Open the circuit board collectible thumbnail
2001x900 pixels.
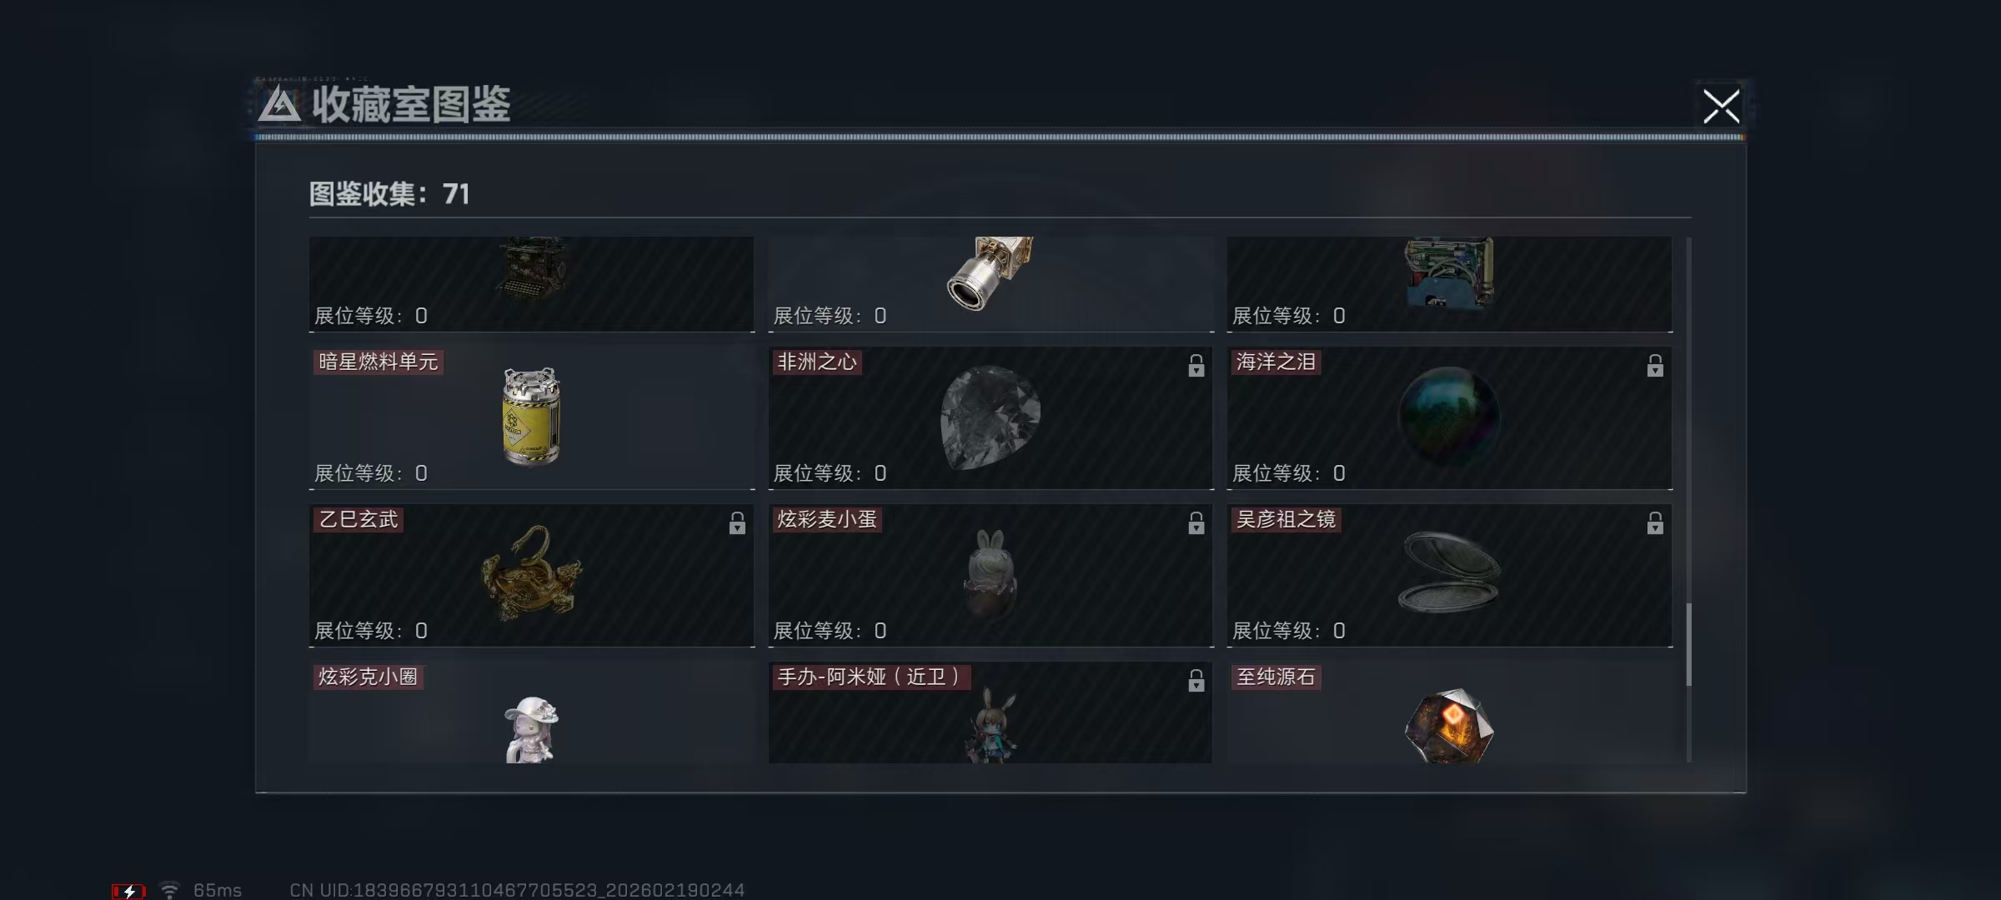pyautogui.click(x=1449, y=272)
